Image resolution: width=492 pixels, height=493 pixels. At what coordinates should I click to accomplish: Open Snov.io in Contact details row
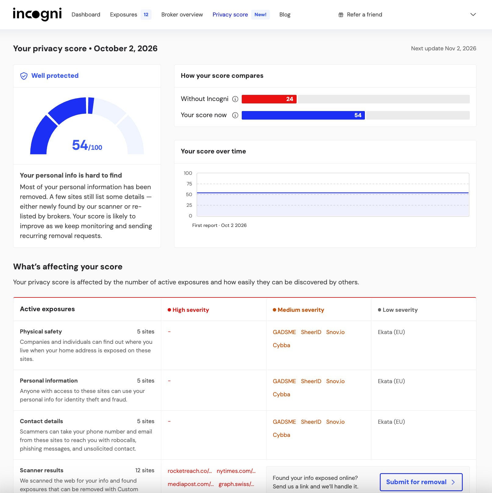point(335,422)
